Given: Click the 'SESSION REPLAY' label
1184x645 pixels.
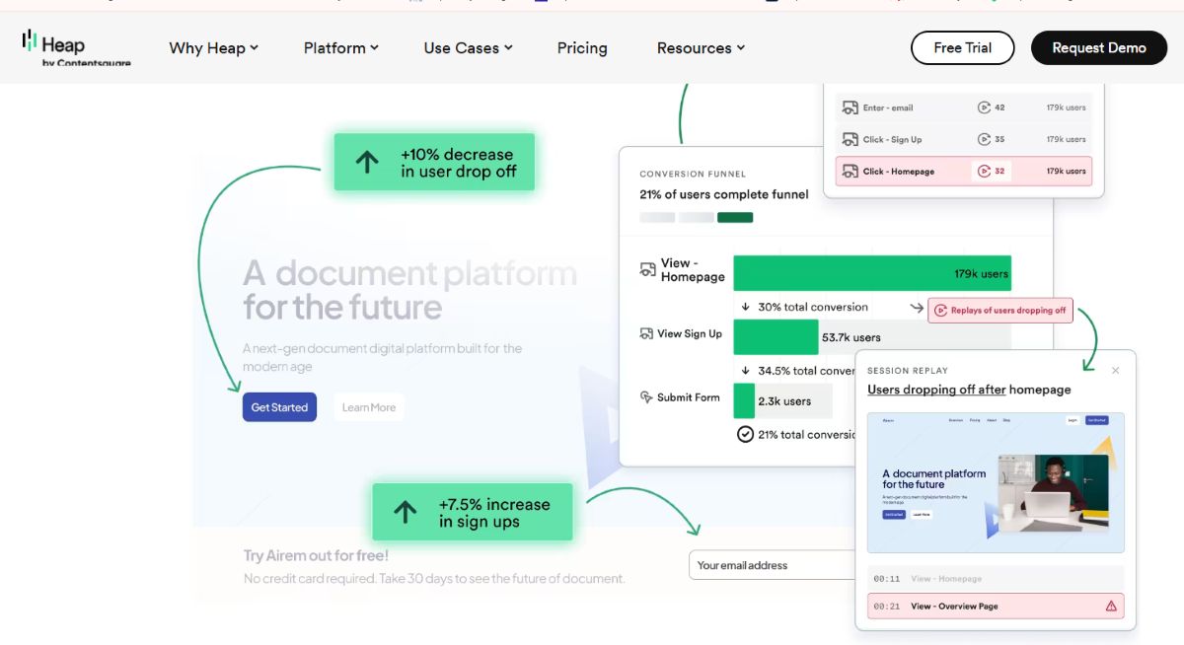Looking at the screenshot, I should point(908,371).
